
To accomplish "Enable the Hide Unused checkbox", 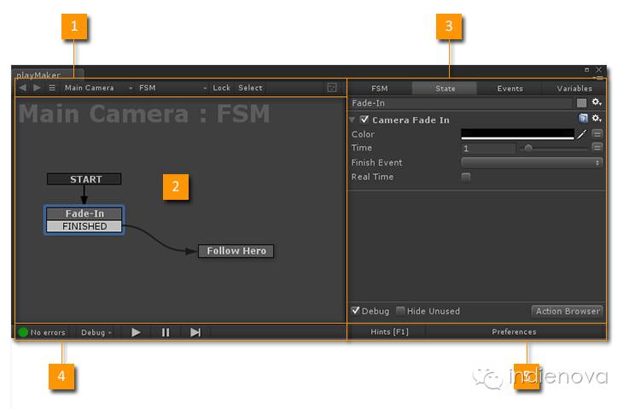I will (400, 311).
